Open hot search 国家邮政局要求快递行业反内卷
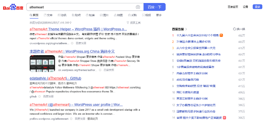The image size is (267, 121). point(196,111)
